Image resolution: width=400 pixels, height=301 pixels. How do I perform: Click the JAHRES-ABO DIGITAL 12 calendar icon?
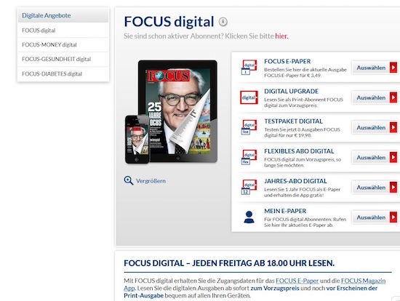(x=249, y=187)
